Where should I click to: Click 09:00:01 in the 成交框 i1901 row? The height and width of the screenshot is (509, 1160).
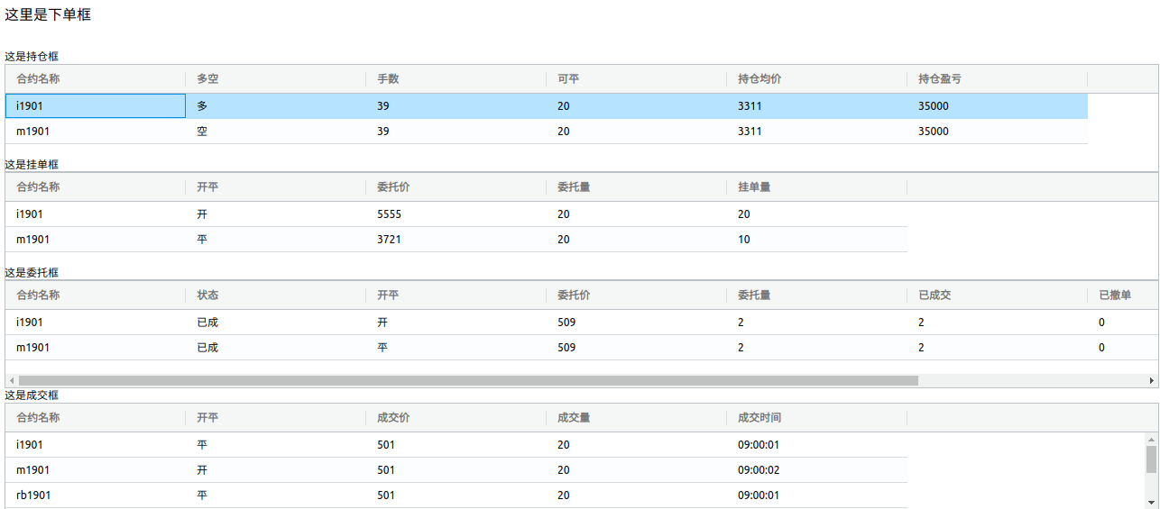point(817,445)
